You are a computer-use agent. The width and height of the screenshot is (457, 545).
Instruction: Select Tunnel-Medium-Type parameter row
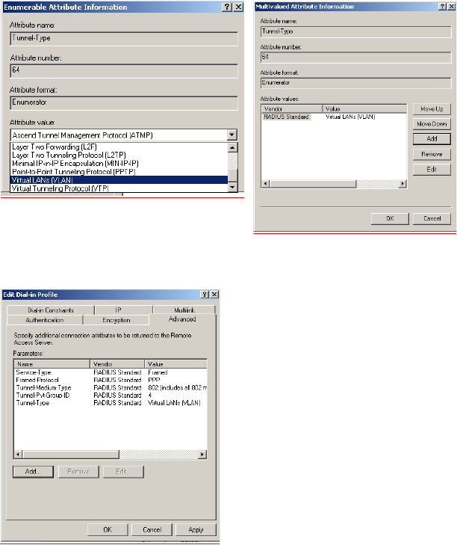click(111, 387)
